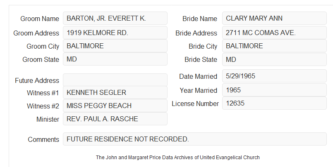Click the empty Future Address field
The width and height of the screenshot is (333, 167).
(115, 80)
